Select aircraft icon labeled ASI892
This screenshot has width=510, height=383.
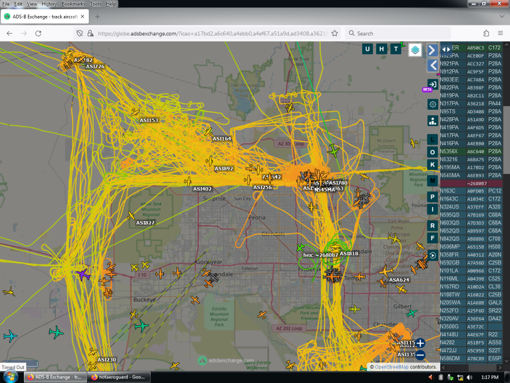click(210, 161)
